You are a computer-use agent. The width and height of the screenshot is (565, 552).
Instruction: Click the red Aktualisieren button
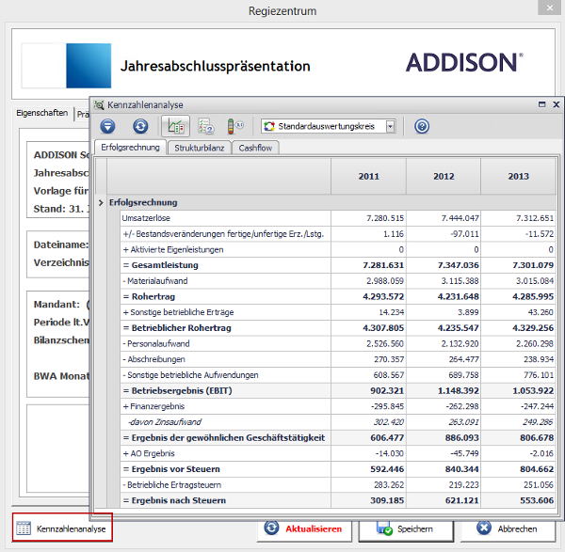(x=304, y=529)
